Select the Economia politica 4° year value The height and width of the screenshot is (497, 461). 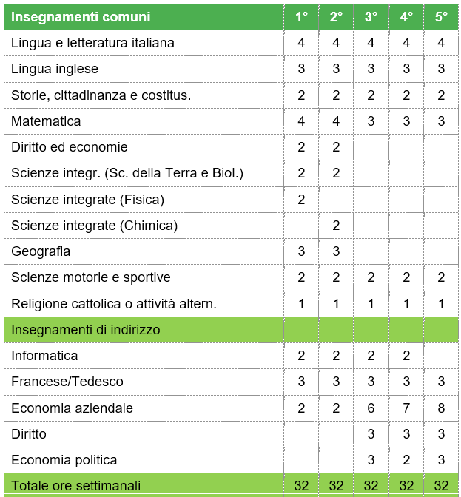406,459
